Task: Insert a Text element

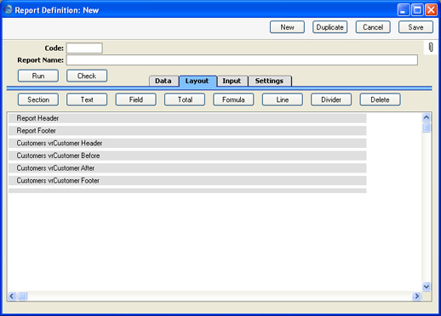Action: 87,99
